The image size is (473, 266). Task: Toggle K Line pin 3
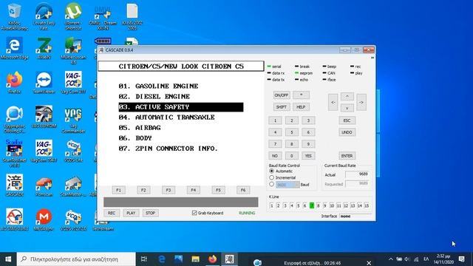pyautogui.click(x=285, y=205)
